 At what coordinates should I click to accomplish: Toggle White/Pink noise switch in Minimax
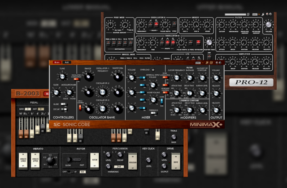pyautogui.click(x=162, y=101)
